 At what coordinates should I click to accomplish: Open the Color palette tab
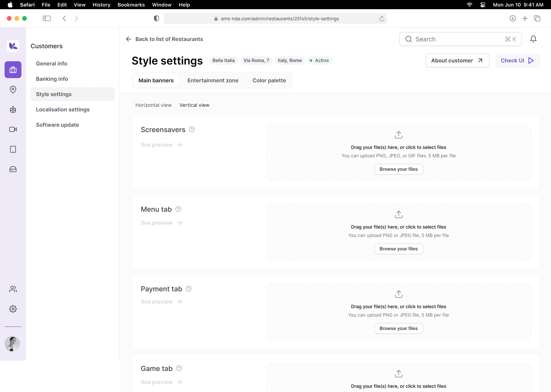(x=269, y=80)
